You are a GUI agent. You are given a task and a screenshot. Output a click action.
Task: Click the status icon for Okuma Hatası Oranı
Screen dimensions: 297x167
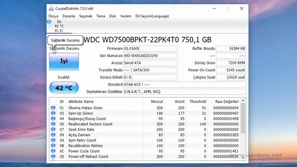(x=53, y=108)
